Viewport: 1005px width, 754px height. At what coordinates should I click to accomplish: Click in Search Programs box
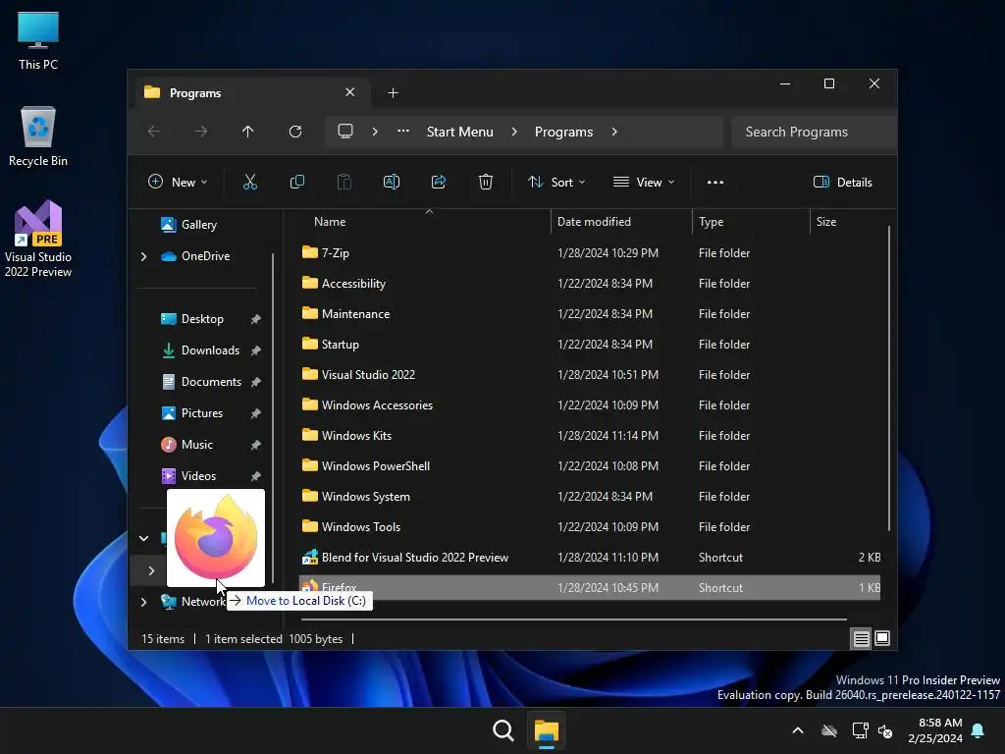[x=813, y=132]
